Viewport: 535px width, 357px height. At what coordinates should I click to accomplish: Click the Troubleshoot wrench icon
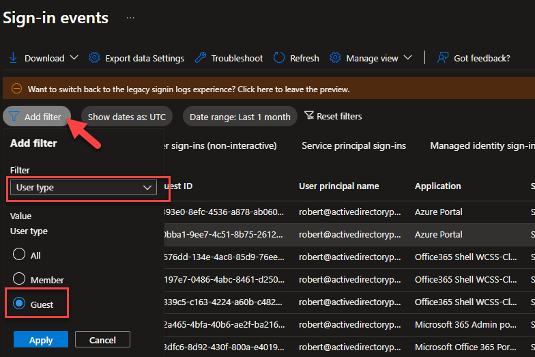200,58
